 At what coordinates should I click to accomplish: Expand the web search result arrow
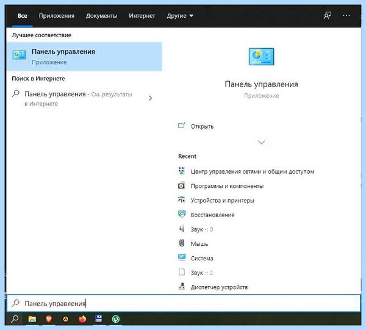coord(150,98)
